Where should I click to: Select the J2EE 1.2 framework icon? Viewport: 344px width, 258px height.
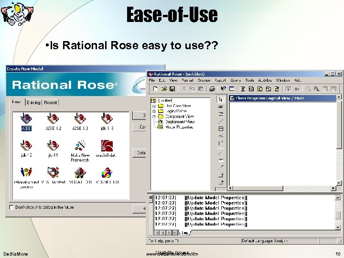point(53,122)
